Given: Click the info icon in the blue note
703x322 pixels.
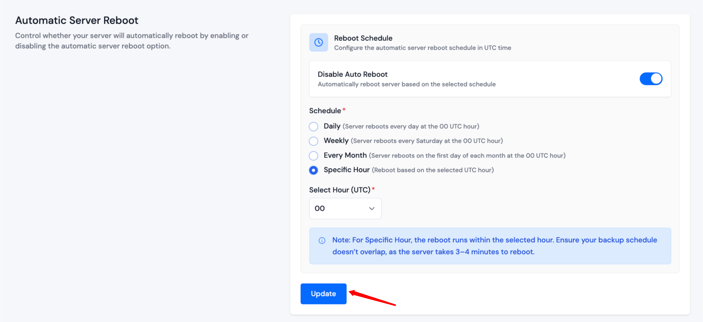Looking at the screenshot, I should click(322, 241).
